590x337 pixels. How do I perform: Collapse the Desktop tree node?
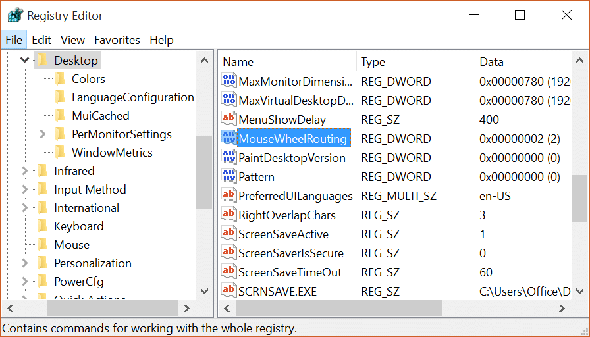coord(25,61)
